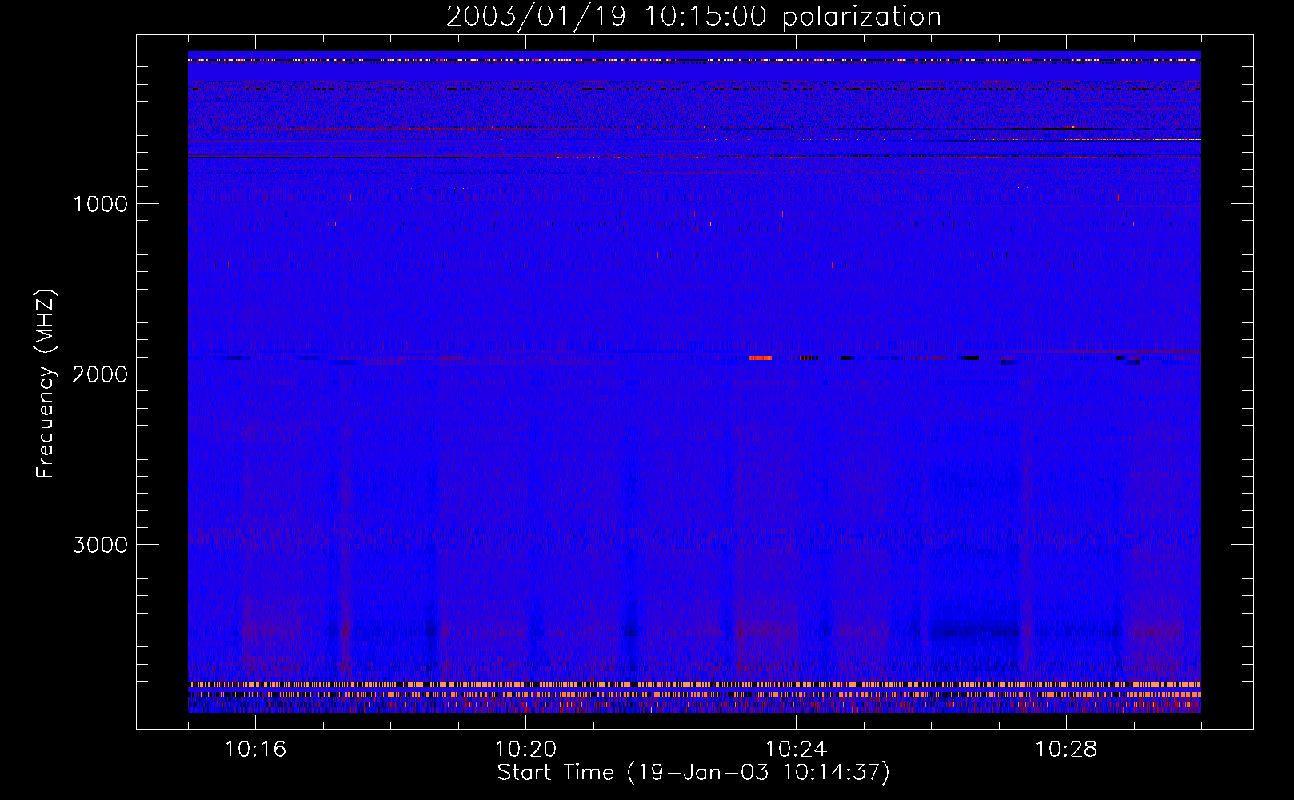Select the '1000' frequency axis label
Image resolution: width=1294 pixels, height=800 pixels.
[x=100, y=204]
